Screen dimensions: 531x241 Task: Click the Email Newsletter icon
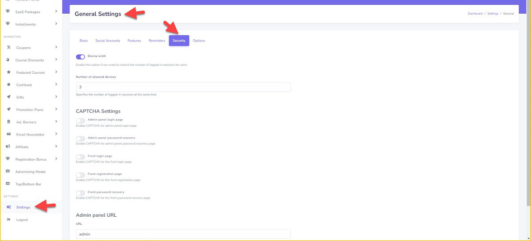tap(9, 134)
